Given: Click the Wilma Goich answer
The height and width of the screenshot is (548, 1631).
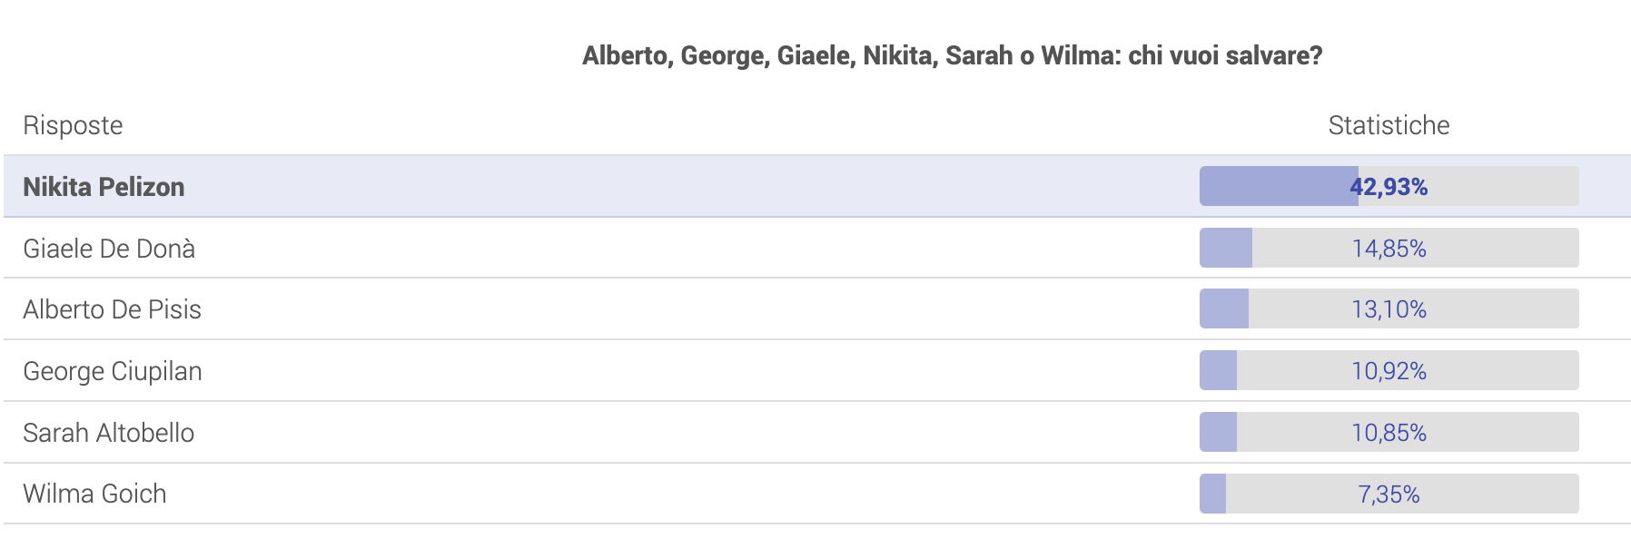Looking at the screenshot, I should point(817,494).
